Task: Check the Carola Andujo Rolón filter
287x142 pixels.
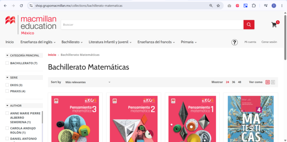Action: (x=7, y=128)
